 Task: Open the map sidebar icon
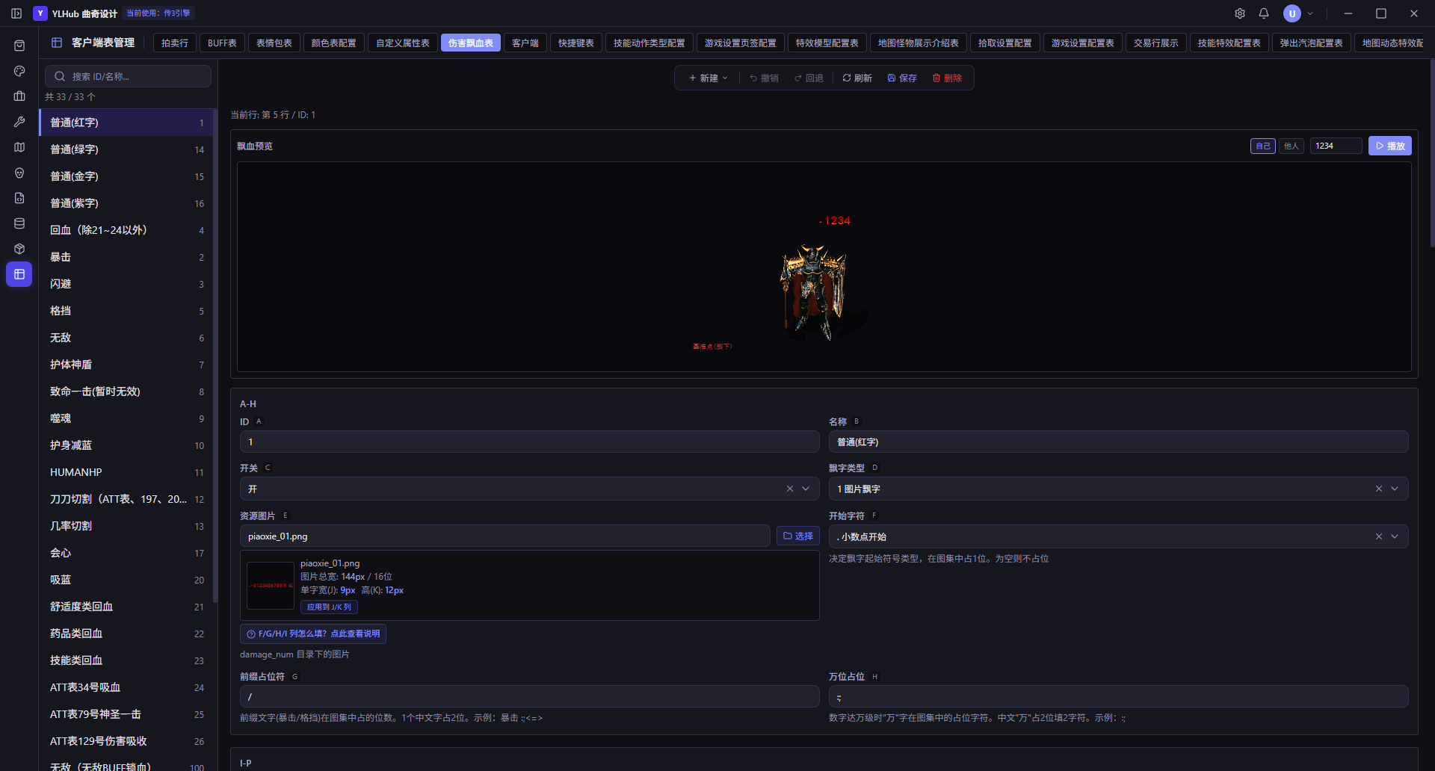pyautogui.click(x=19, y=147)
